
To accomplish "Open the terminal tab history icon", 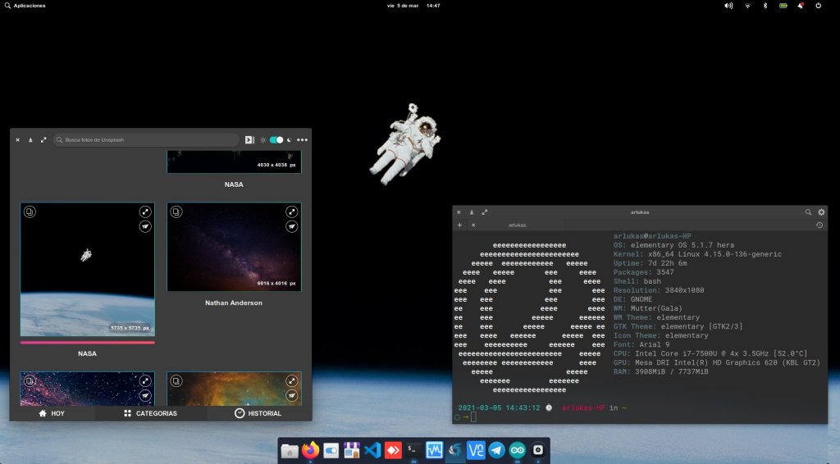I will coord(819,225).
